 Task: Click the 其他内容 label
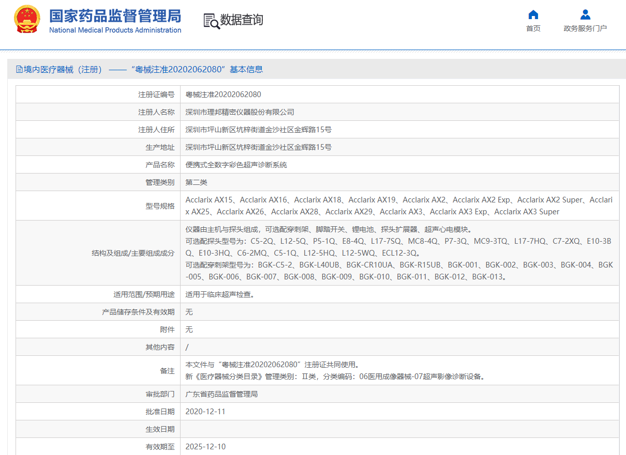[x=160, y=347]
